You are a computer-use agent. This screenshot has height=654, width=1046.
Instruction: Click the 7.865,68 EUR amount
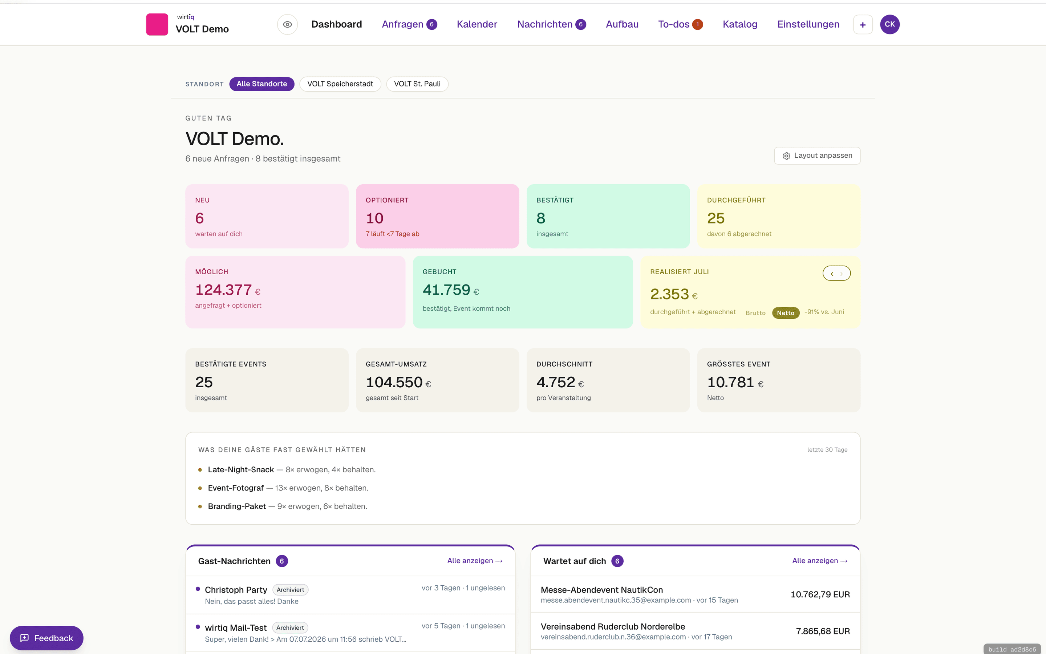pos(823,631)
